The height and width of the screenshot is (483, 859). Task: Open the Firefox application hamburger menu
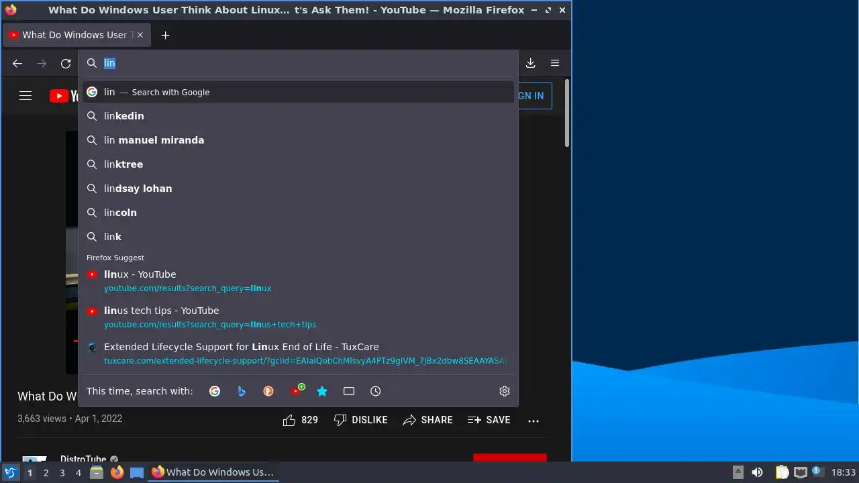click(555, 63)
